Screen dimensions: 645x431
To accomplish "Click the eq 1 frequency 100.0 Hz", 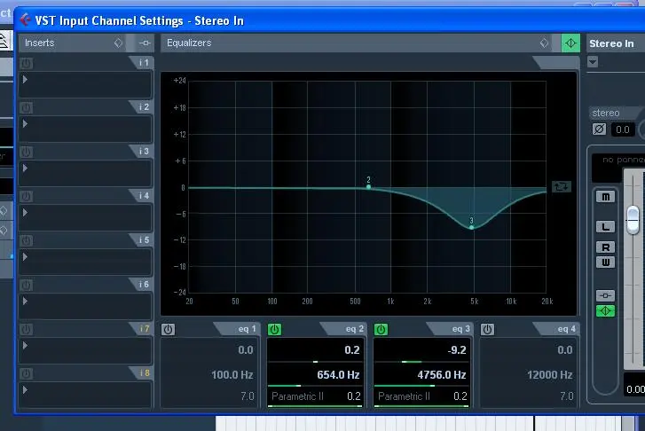I will click(x=232, y=374).
